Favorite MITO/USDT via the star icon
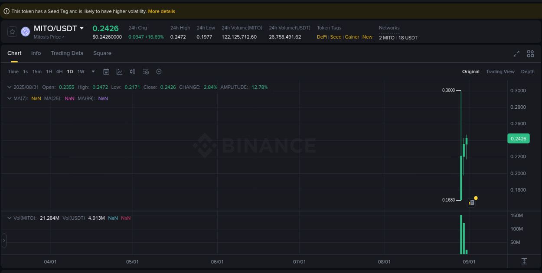This screenshot has width=542, height=273. (12, 31)
